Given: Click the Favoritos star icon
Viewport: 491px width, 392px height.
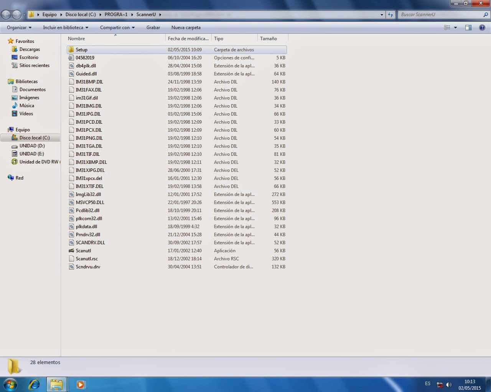Looking at the screenshot, I should 11,41.
